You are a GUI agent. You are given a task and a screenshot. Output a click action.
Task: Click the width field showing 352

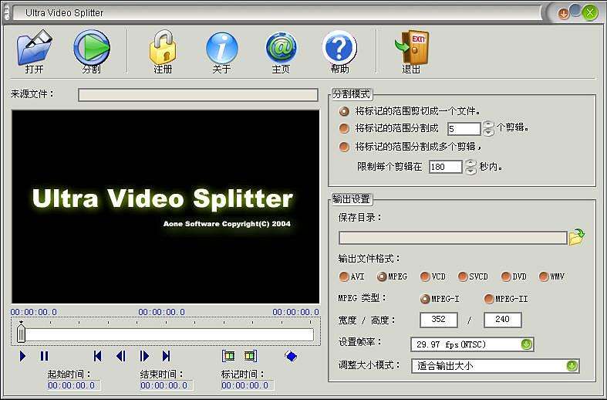439,320
